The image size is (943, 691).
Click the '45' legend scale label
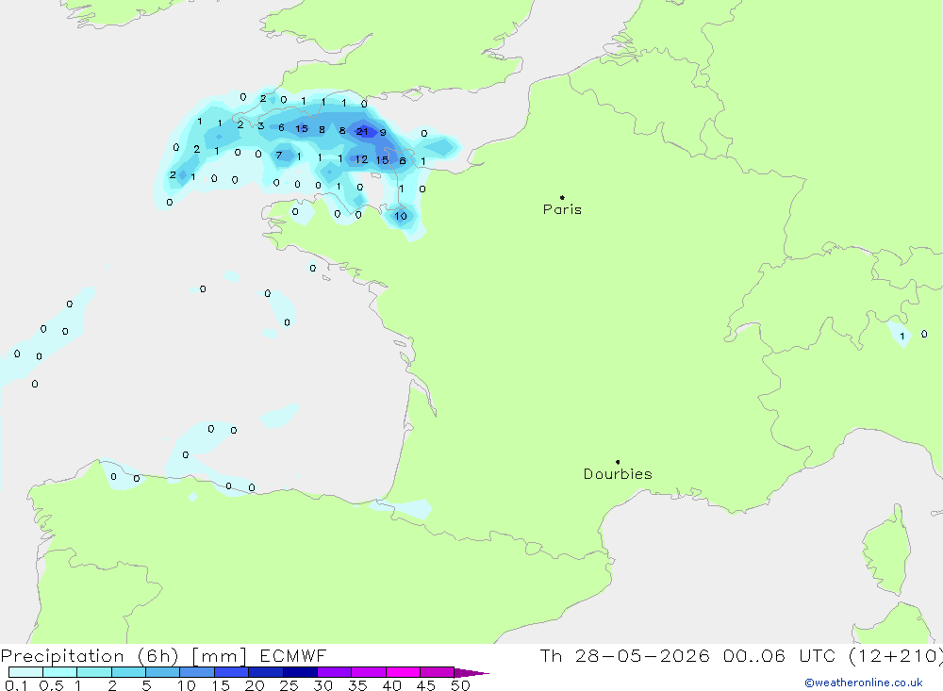point(426,685)
